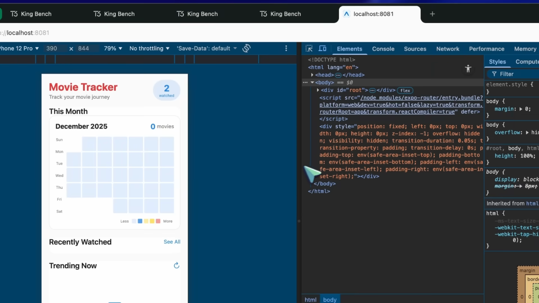Select the <!DOCTYPE html> line
The height and width of the screenshot is (303, 539).
tap(331, 60)
